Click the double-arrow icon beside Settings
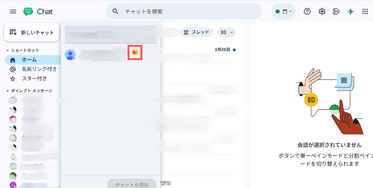This screenshot has width=373, height=188. tap(336, 11)
